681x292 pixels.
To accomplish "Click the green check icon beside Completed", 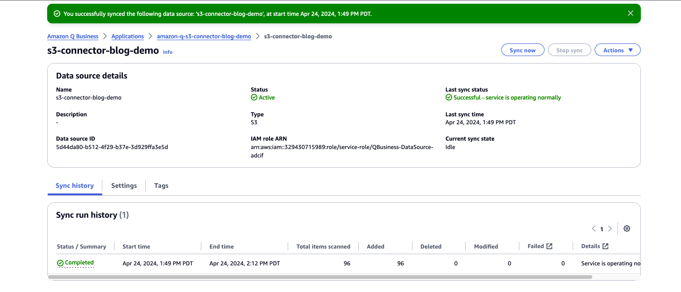I will [60, 263].
